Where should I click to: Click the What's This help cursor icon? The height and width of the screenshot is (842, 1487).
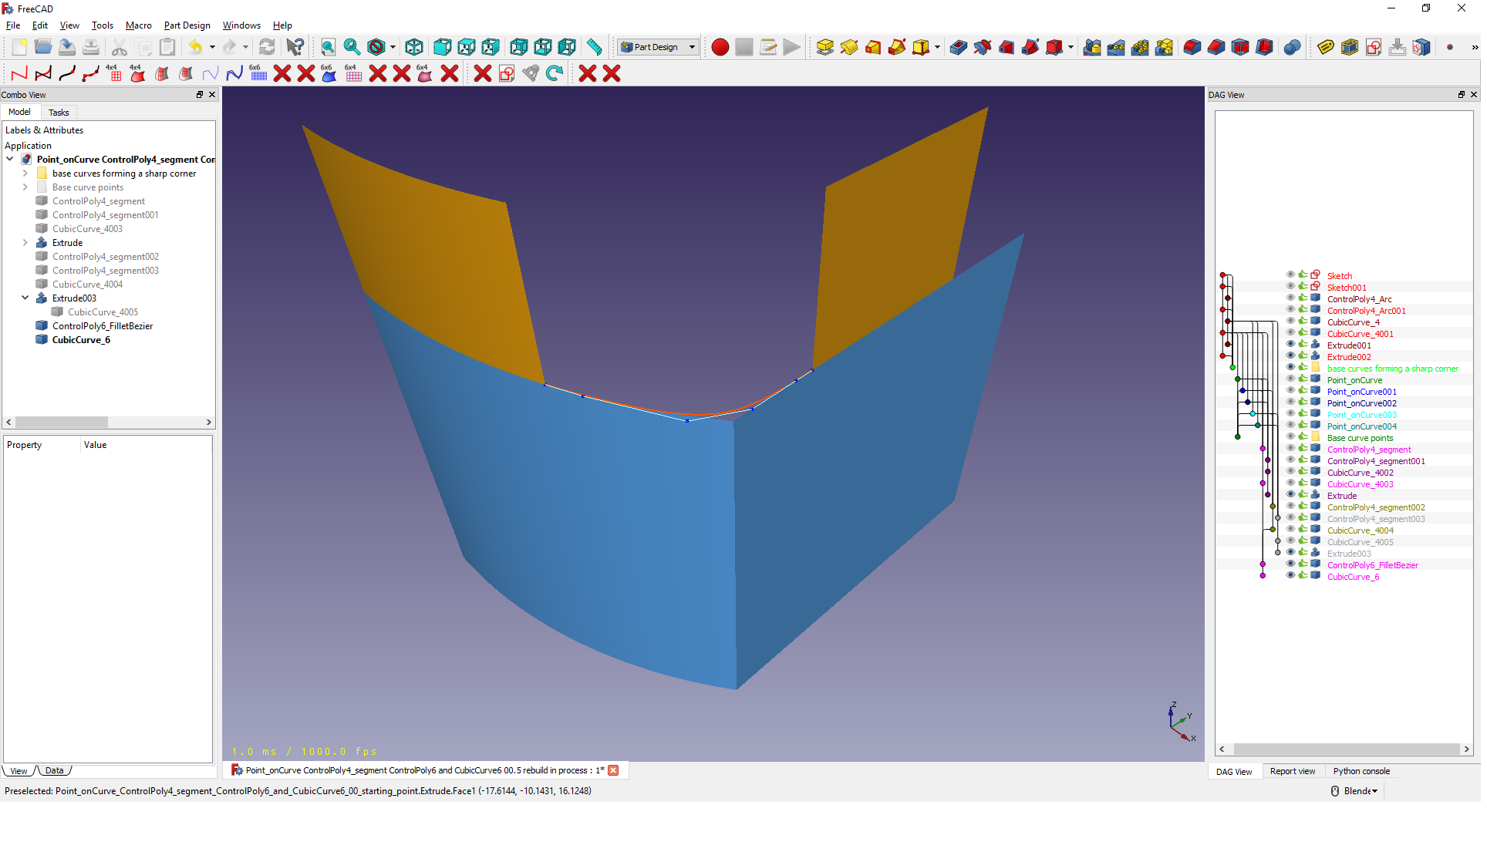pos(295,47)
